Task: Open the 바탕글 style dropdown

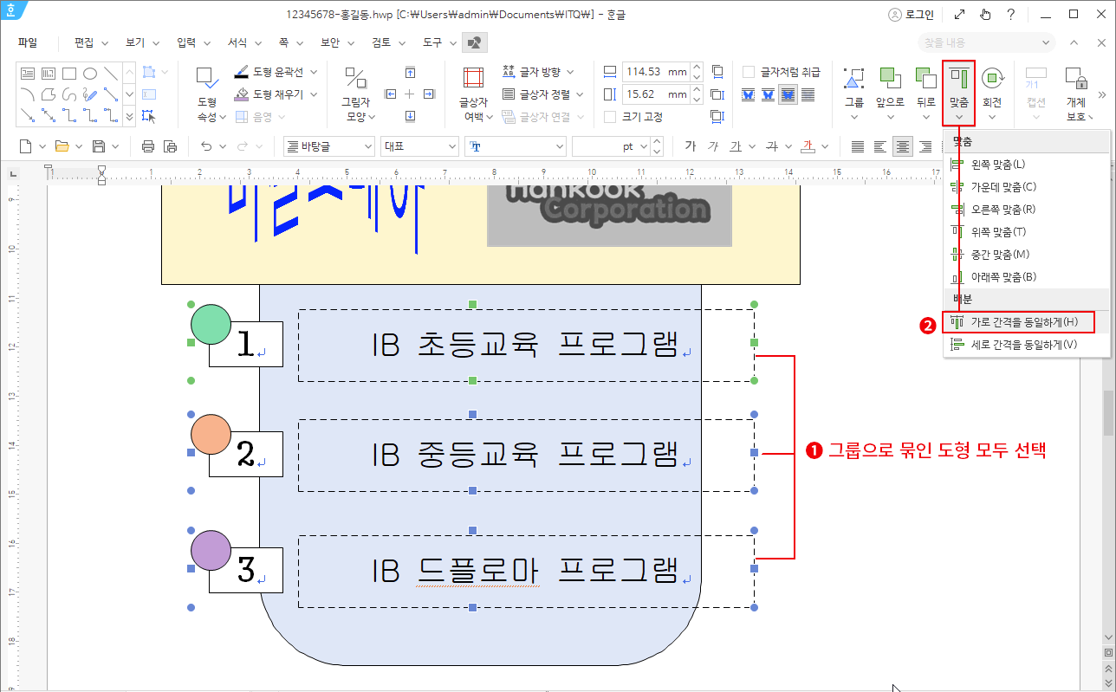Action: click(329, 146)
